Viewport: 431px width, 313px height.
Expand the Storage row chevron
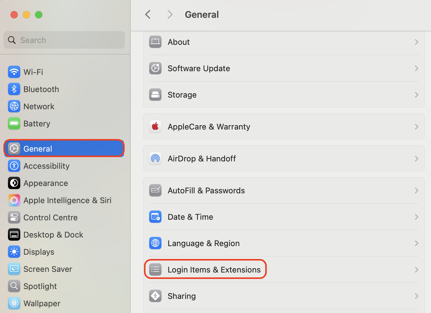point(416,95)
